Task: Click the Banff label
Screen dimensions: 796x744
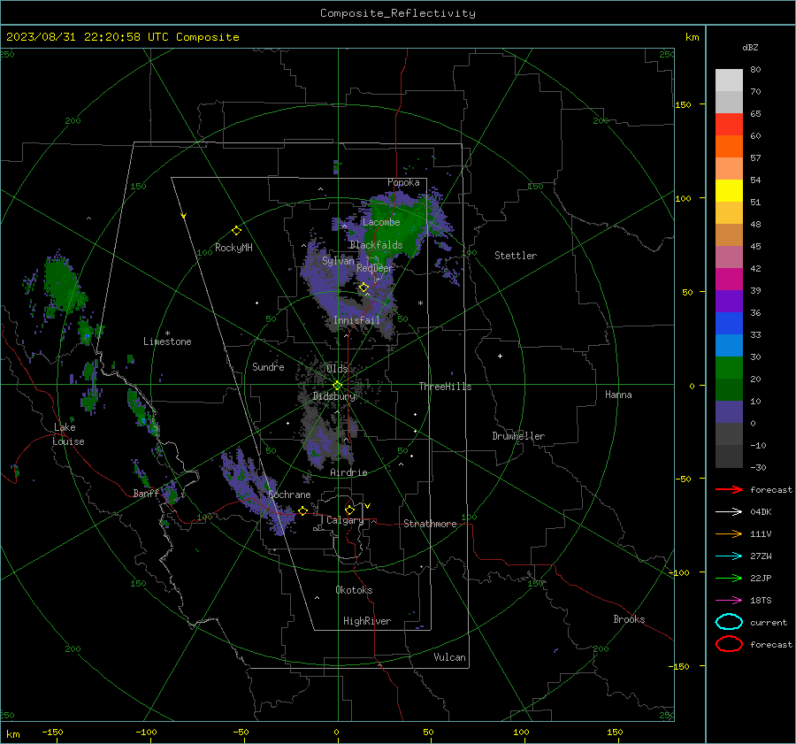Action: point(146,494)
